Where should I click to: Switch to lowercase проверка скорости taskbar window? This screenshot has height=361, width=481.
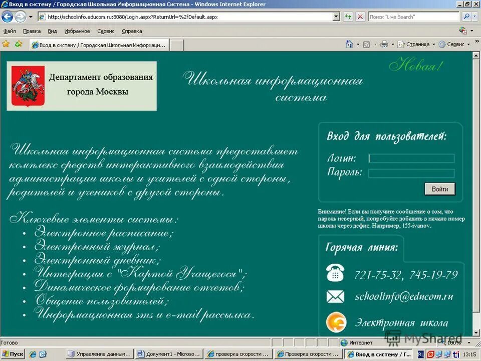238,354
